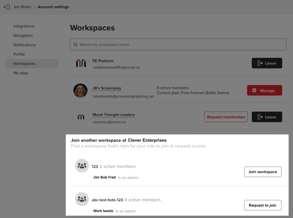The image size is (293, 218).
Task: Click the workspace name search field
Action: (x=178, y=44)
